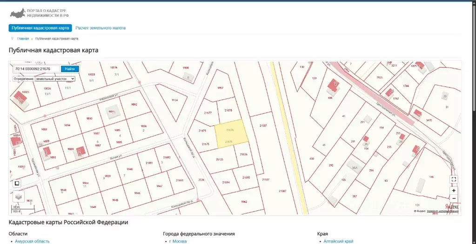Click parcel label 430 on the map
This screenshot has height=244, width=476.
[x=312, y=158]
